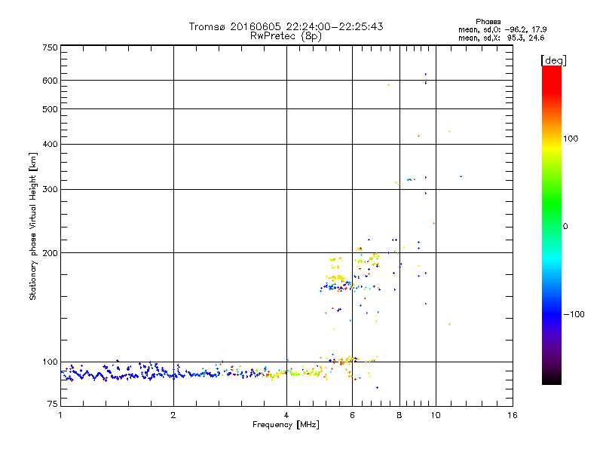This screenshot has height=452, width=603.
Task: Click y-axis tick label '200'
Action: pyautogui.click(x=50, y=253)
